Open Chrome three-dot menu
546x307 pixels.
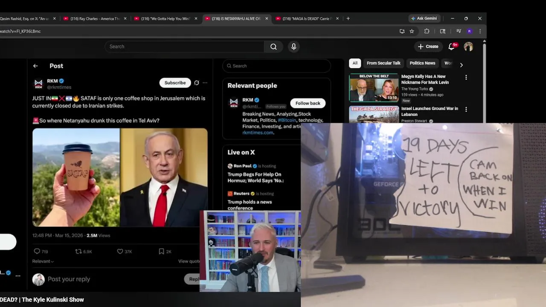tap(480, 31)
